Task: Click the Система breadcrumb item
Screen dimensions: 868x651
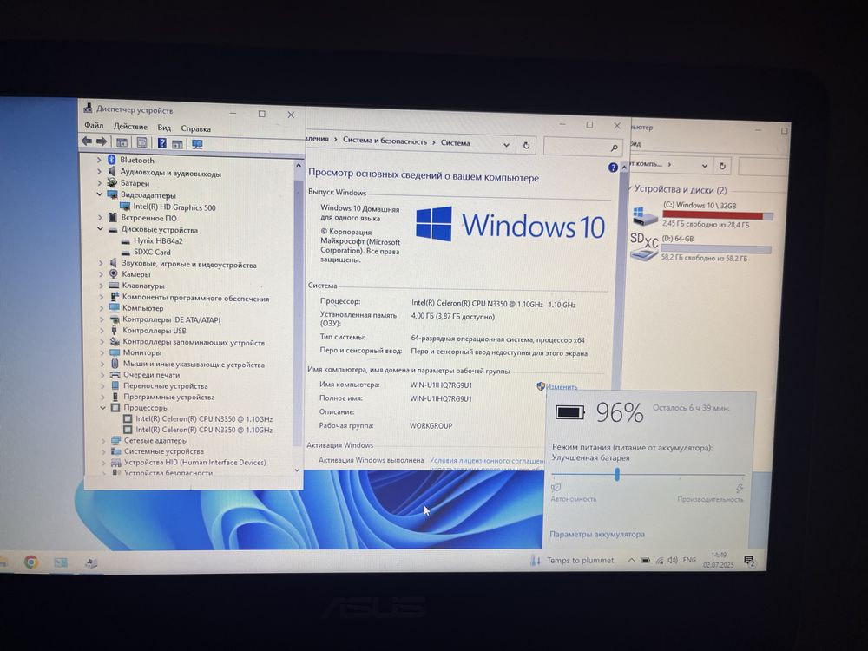Action: 455,143
